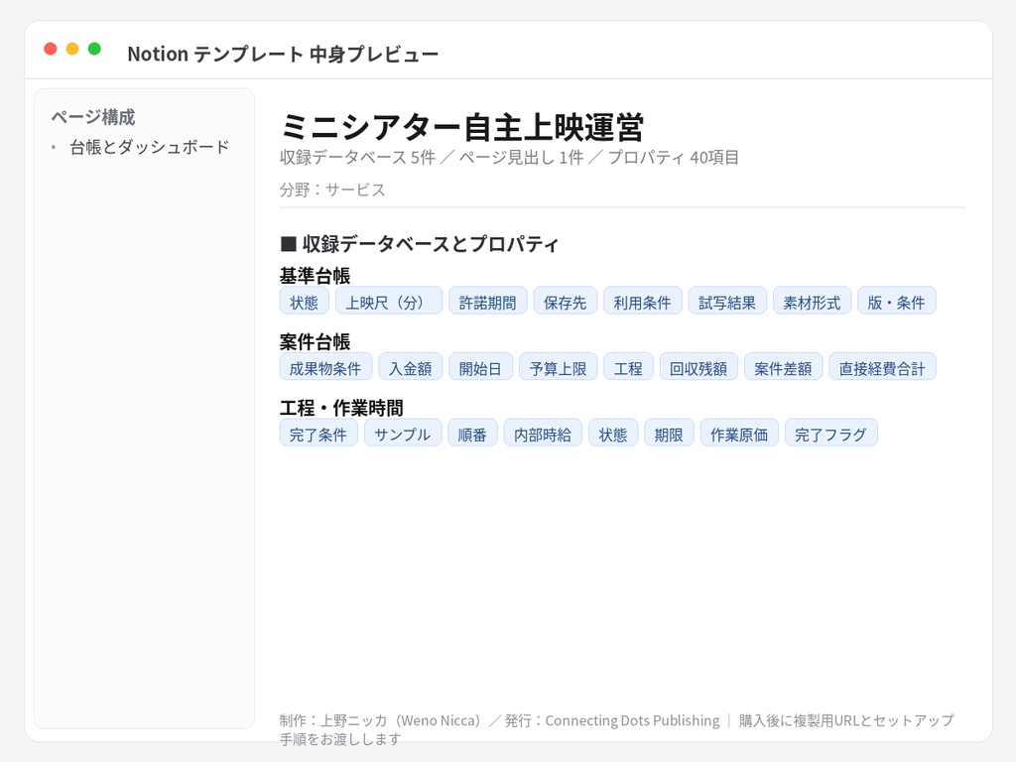Select the ミニシアター自主上映運営 page title

(462, 126)
